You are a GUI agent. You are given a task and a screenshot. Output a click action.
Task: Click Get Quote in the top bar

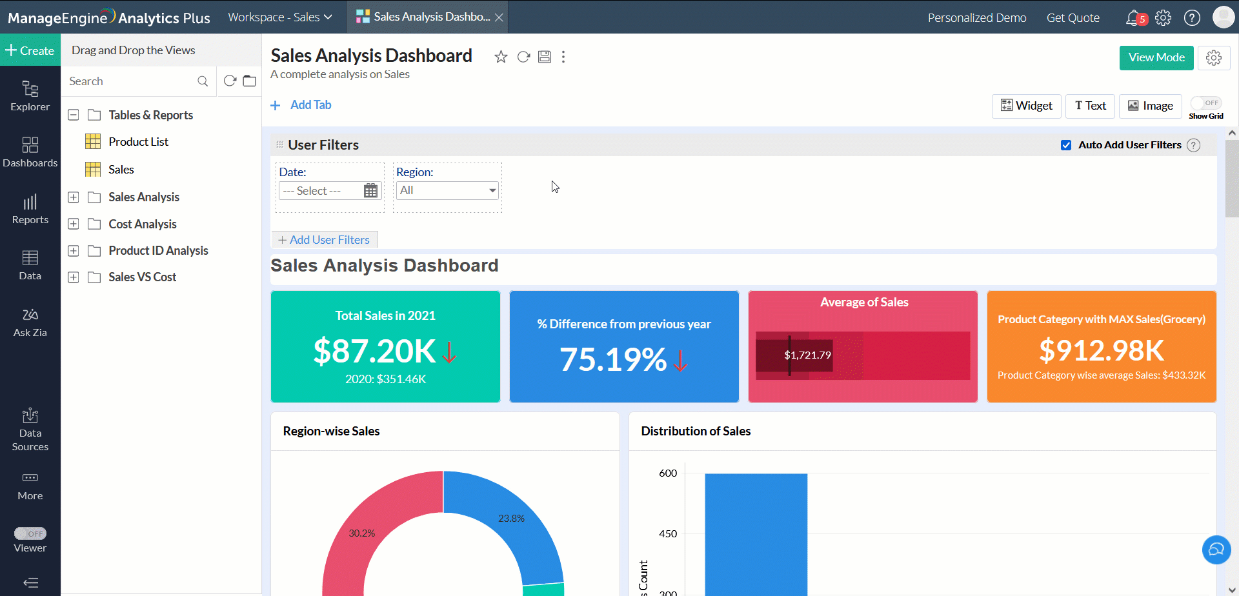pos(1073,17)
